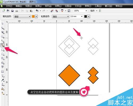Open the 视图(V) menu
The width and height of the screenshot is (133, 106).
tap(29, 6)
